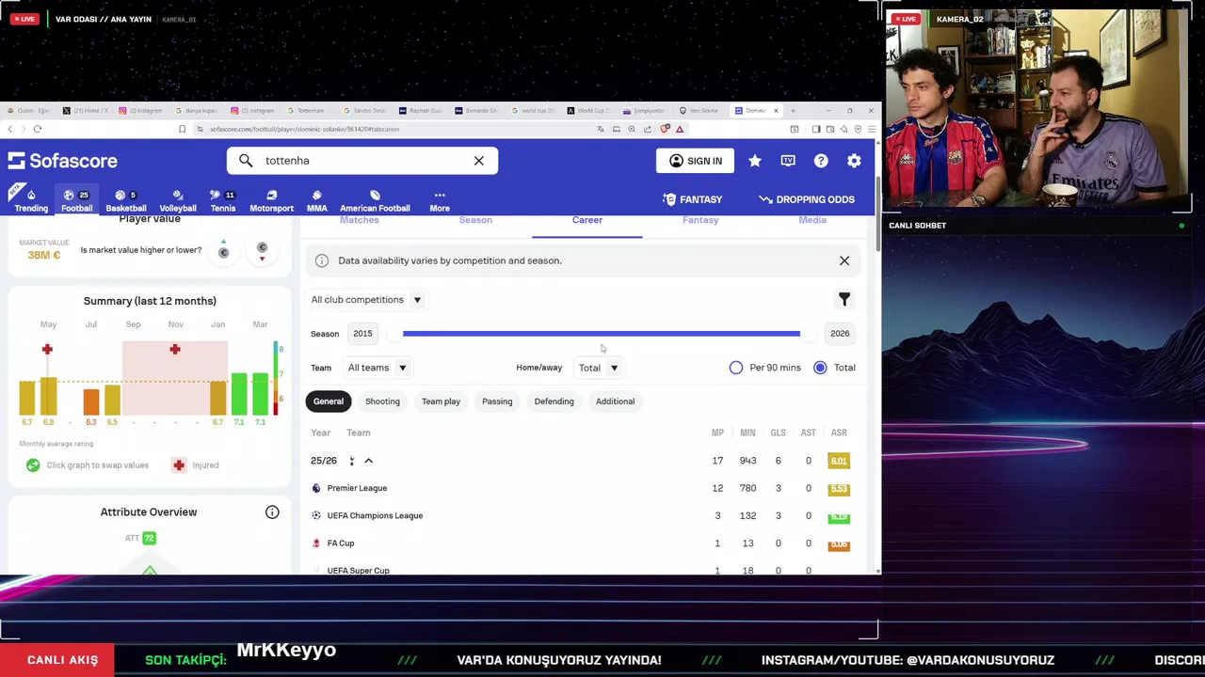Image resolution: width=1205 pixels, height=677 pixels.
Task: Switch to the Media tab
Action: [x=812, y=220]
